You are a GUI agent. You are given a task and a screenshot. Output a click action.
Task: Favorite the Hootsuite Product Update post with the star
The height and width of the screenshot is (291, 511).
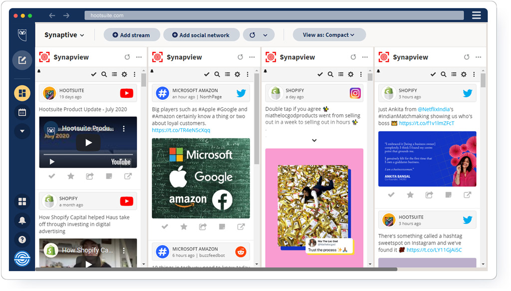coord(71,176)
